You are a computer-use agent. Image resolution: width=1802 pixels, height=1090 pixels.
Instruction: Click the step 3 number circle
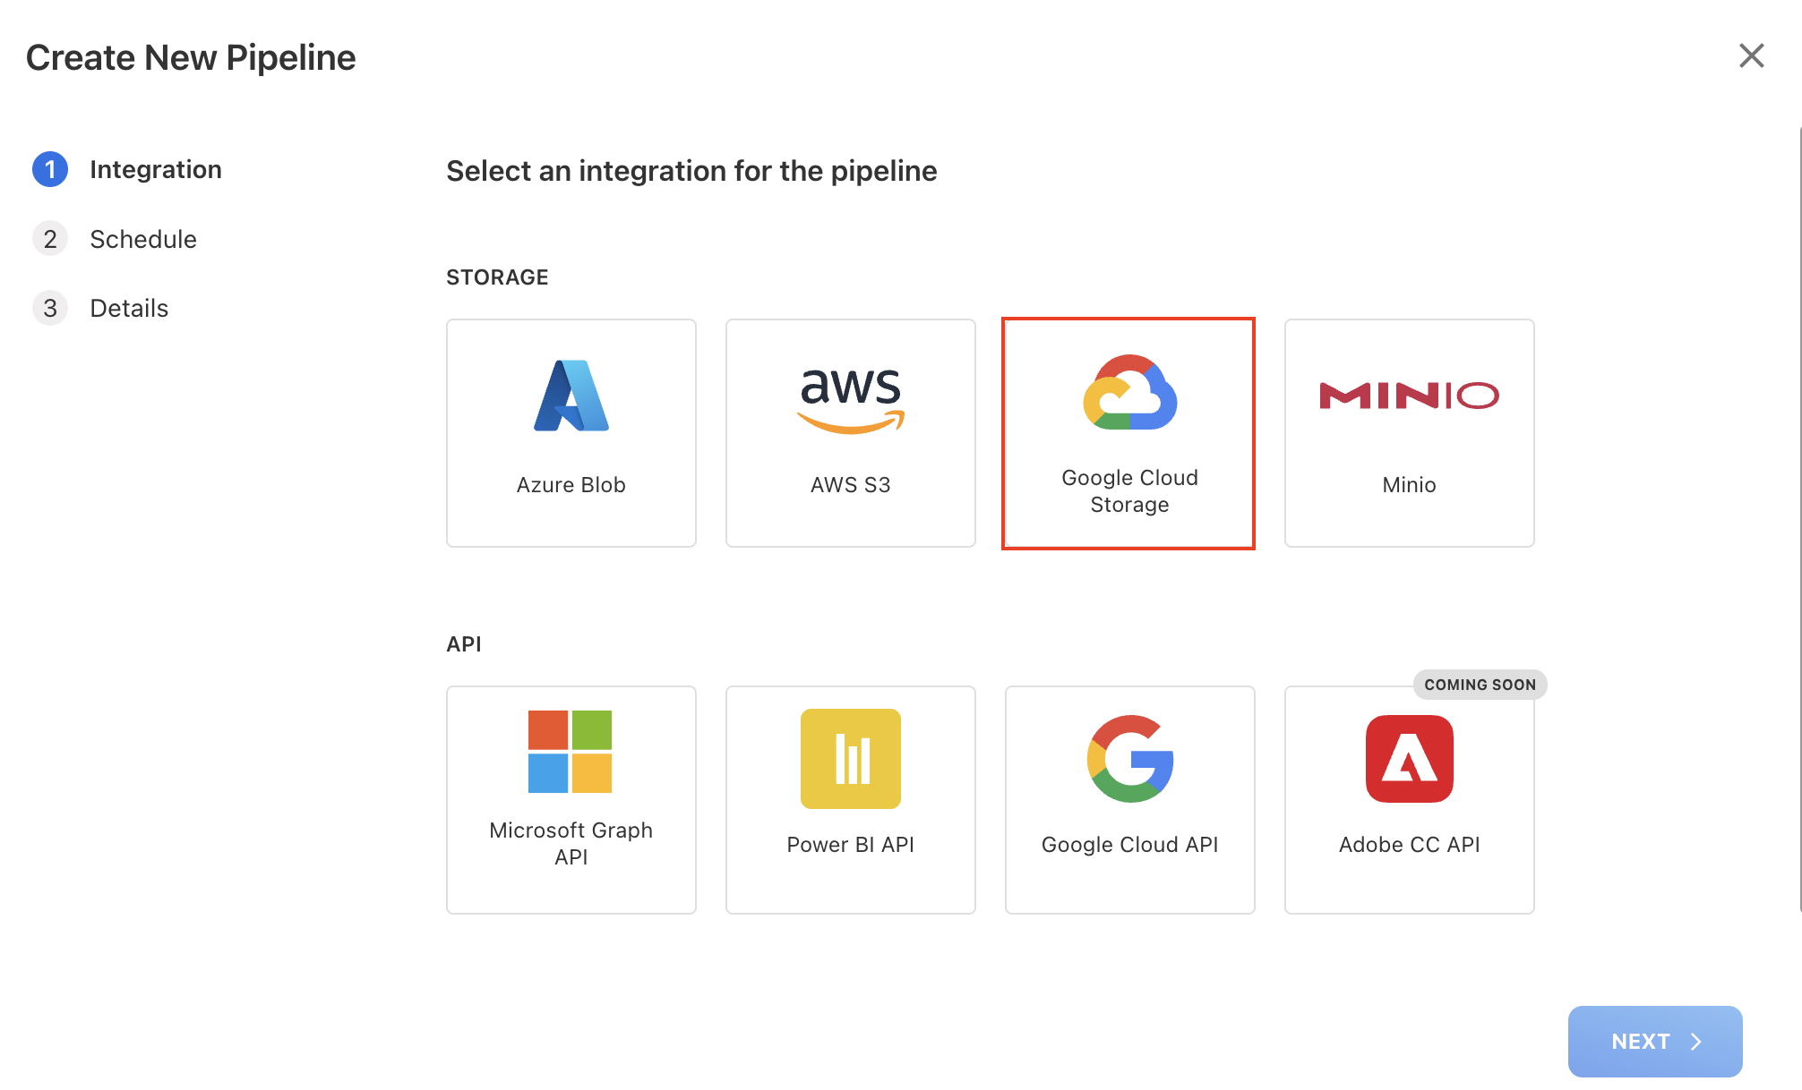(x=50, y=308)
